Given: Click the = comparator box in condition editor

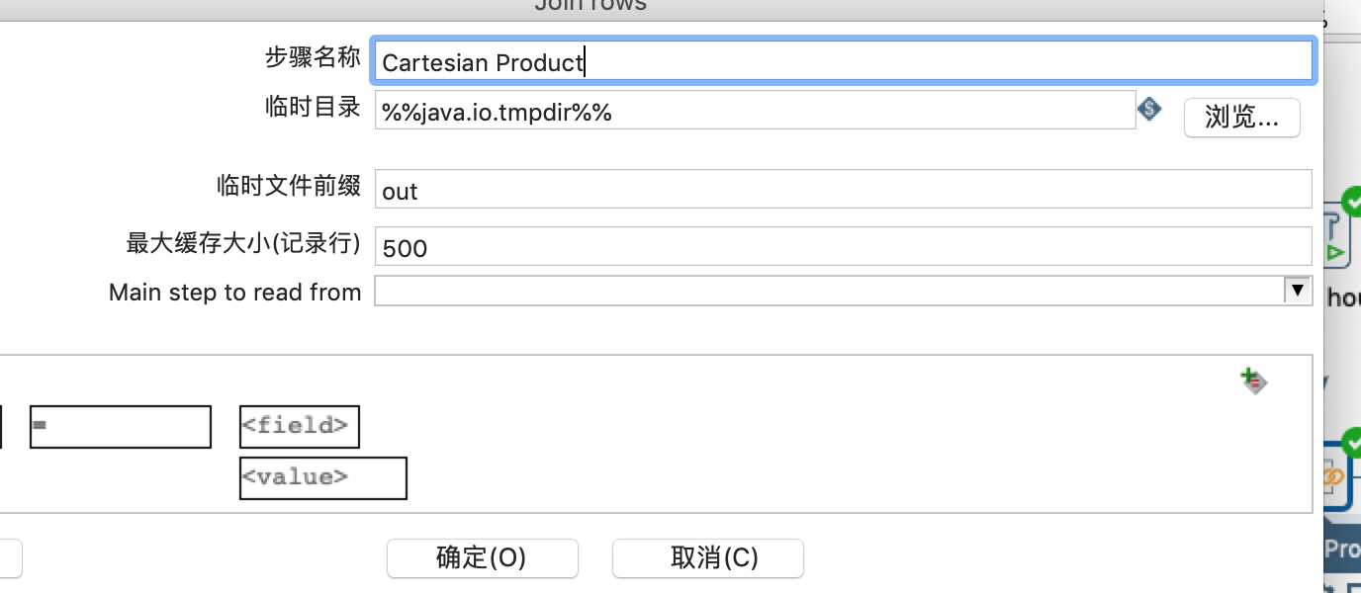Looking at the screenshot, I should point(121,426).
